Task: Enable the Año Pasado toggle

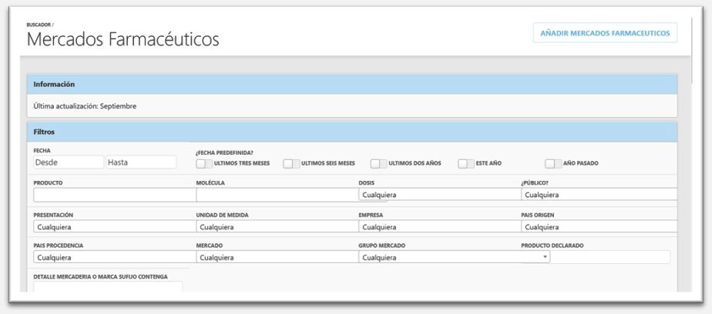Action: pos(553,163)
